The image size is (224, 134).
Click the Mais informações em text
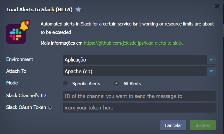pyautogui.click(x=62, y=43)
